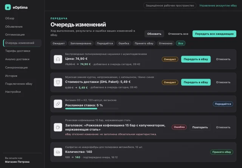Screen dimensions: 242x168
Task: Send the headphones price change to eBay
Action: point(196,59)
